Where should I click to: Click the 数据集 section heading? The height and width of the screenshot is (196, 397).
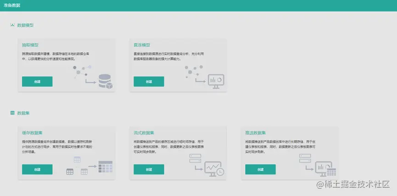click(x=23, y=113)
